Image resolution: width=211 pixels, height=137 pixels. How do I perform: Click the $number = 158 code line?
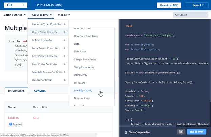(x=135, y=96)
